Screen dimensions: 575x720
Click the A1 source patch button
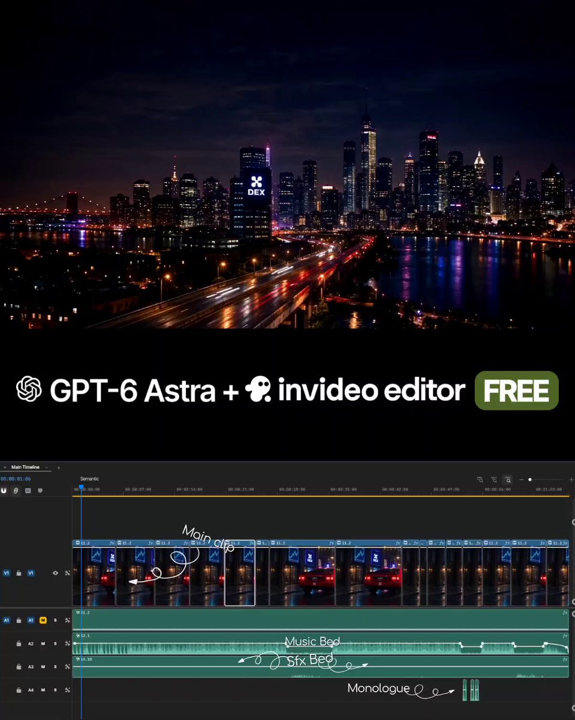(7, 620)
